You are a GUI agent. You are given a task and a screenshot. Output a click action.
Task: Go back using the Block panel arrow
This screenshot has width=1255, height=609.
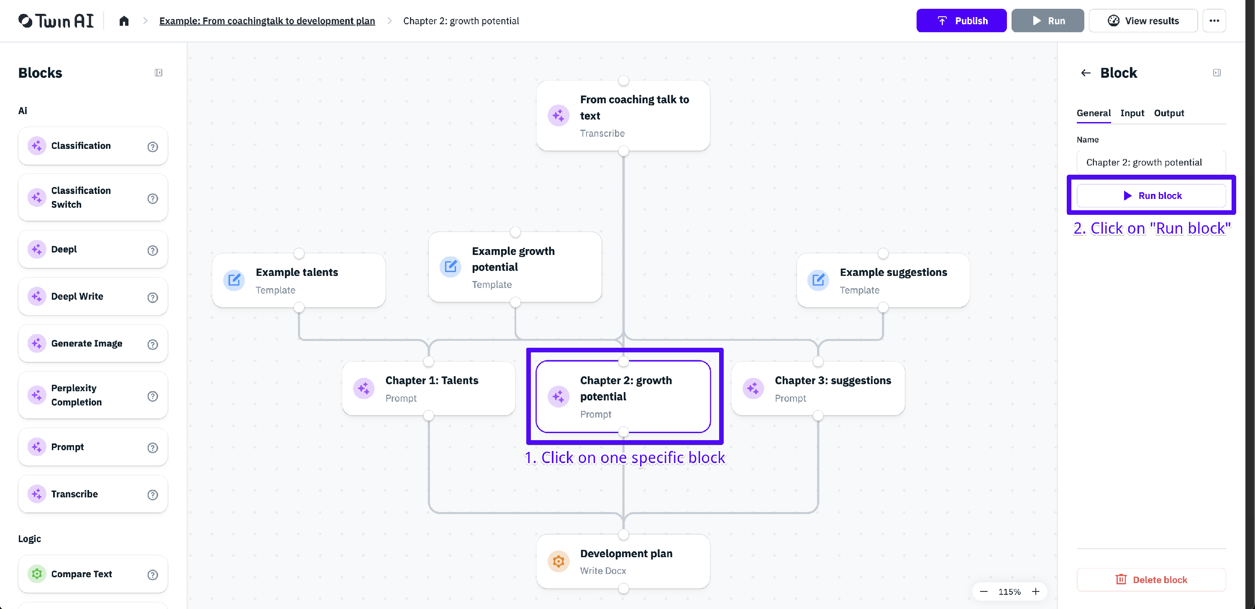point(1086,73)
